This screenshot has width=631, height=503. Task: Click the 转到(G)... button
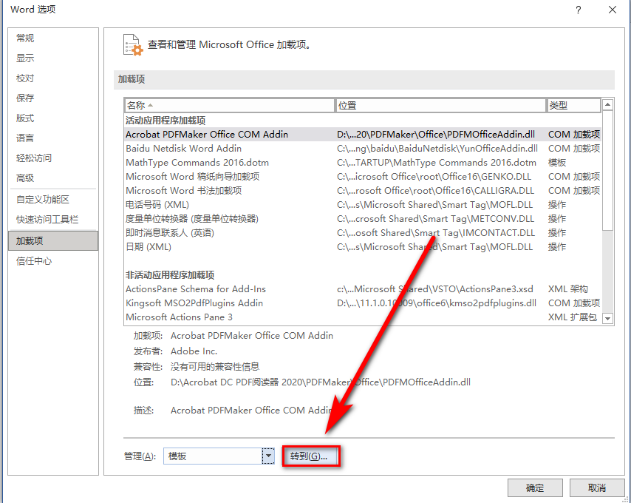click(310, 456)
